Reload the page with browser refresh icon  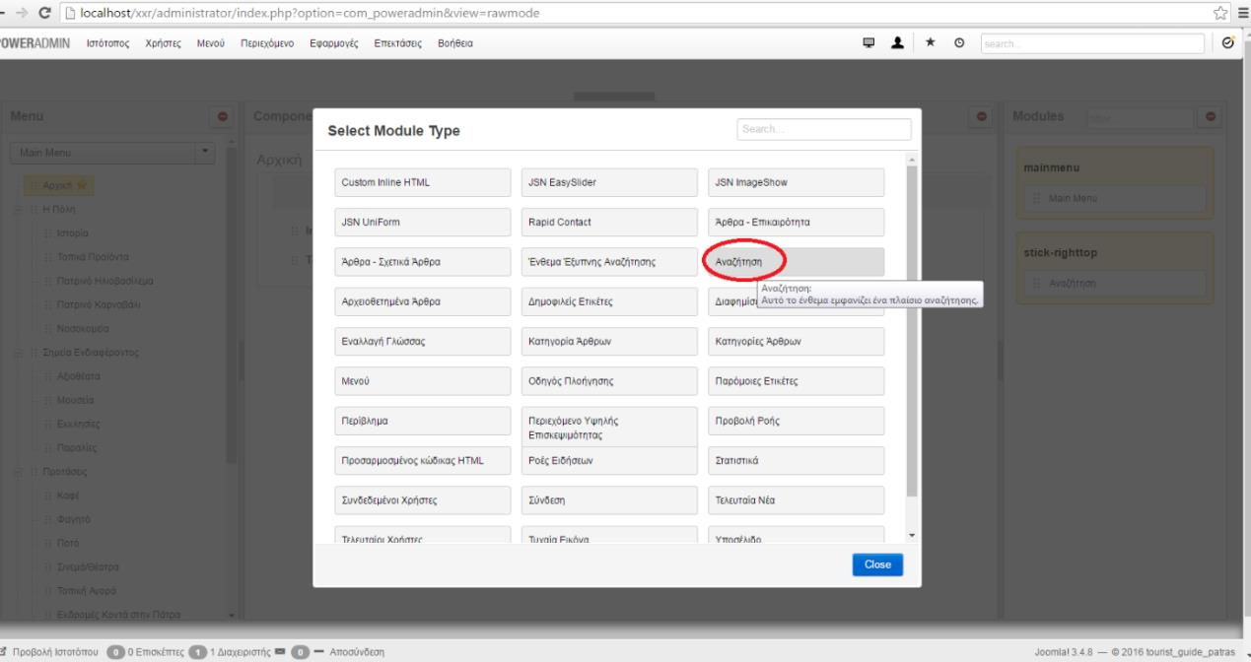coord(46,13)
